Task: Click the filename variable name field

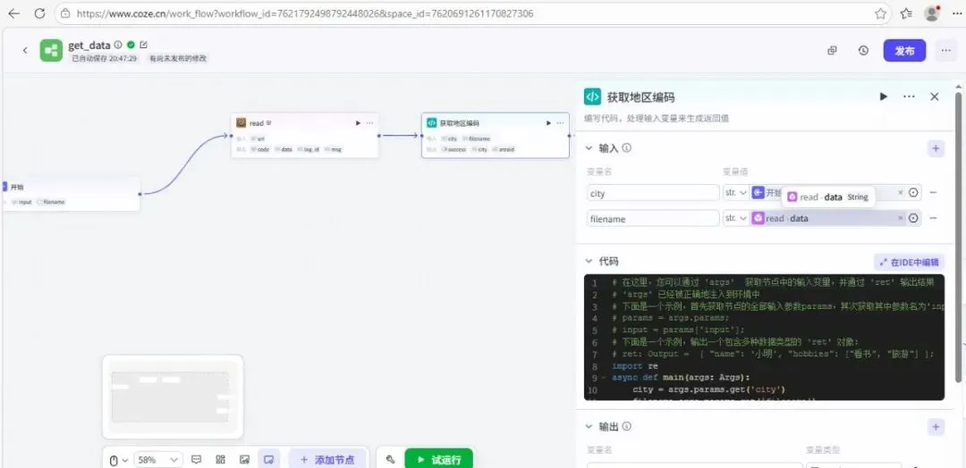Action: pyautogui.click(x=653, y=218)
